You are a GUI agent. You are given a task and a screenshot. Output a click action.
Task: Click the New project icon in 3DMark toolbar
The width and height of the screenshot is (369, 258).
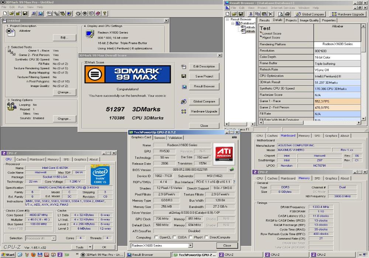coord(5,13)
